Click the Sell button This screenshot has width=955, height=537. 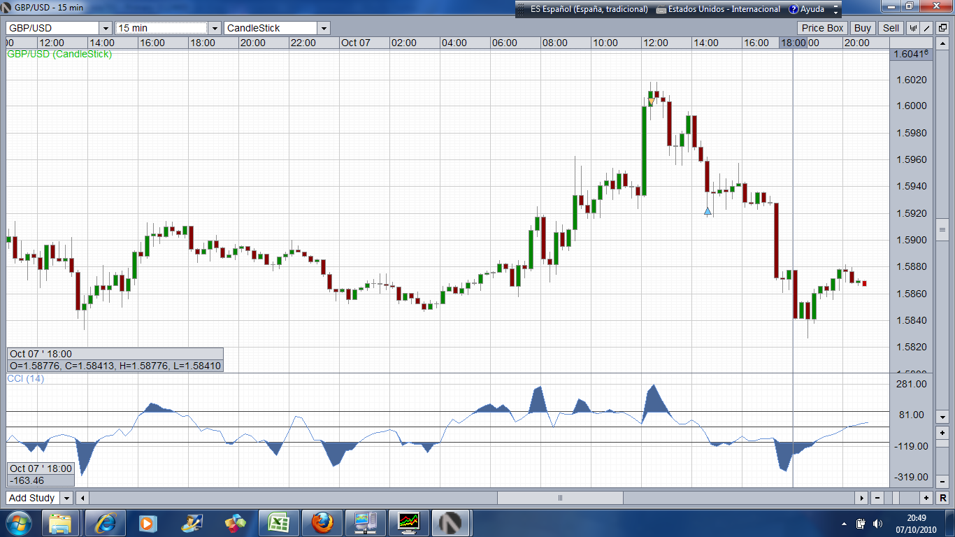tap(891, 28)
